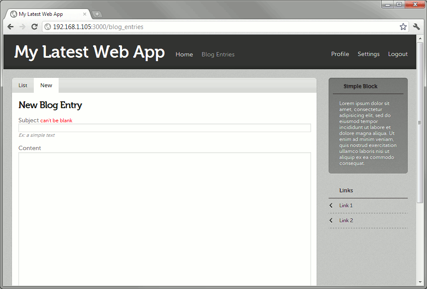Image resolution: width=427 pixels, height=289 pixels.
Task: Click the Subject field label
Action: tap(29, 120)
